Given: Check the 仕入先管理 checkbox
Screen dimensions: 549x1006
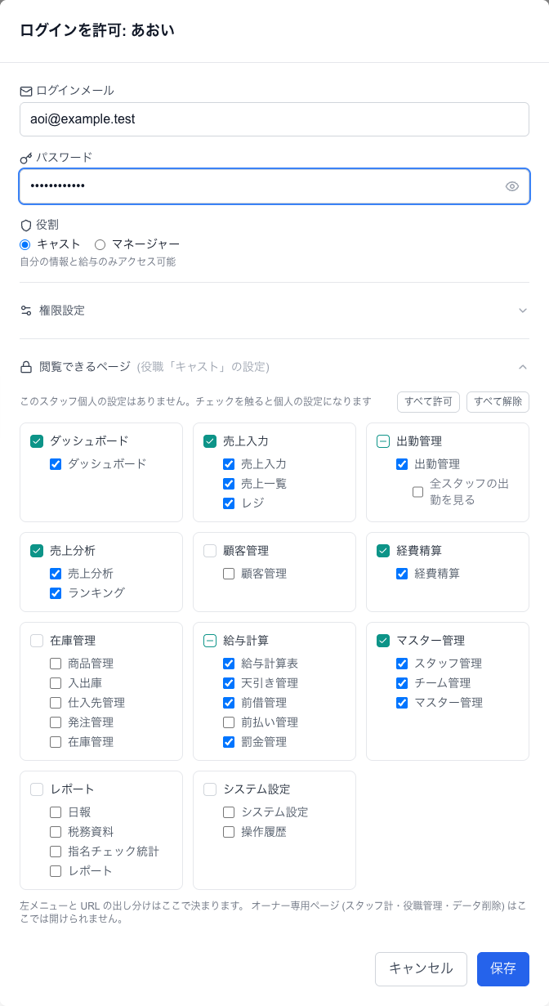Looking at the screenshot, I should [56, 703].
